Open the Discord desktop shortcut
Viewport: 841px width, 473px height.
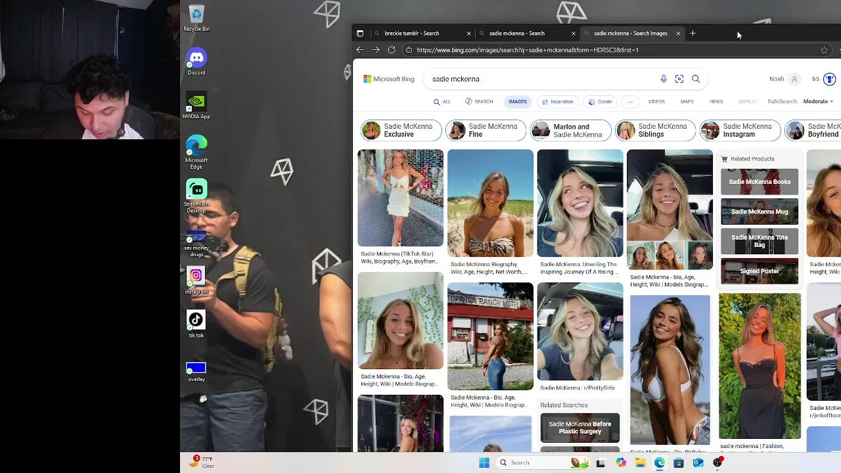click(196, 62)
